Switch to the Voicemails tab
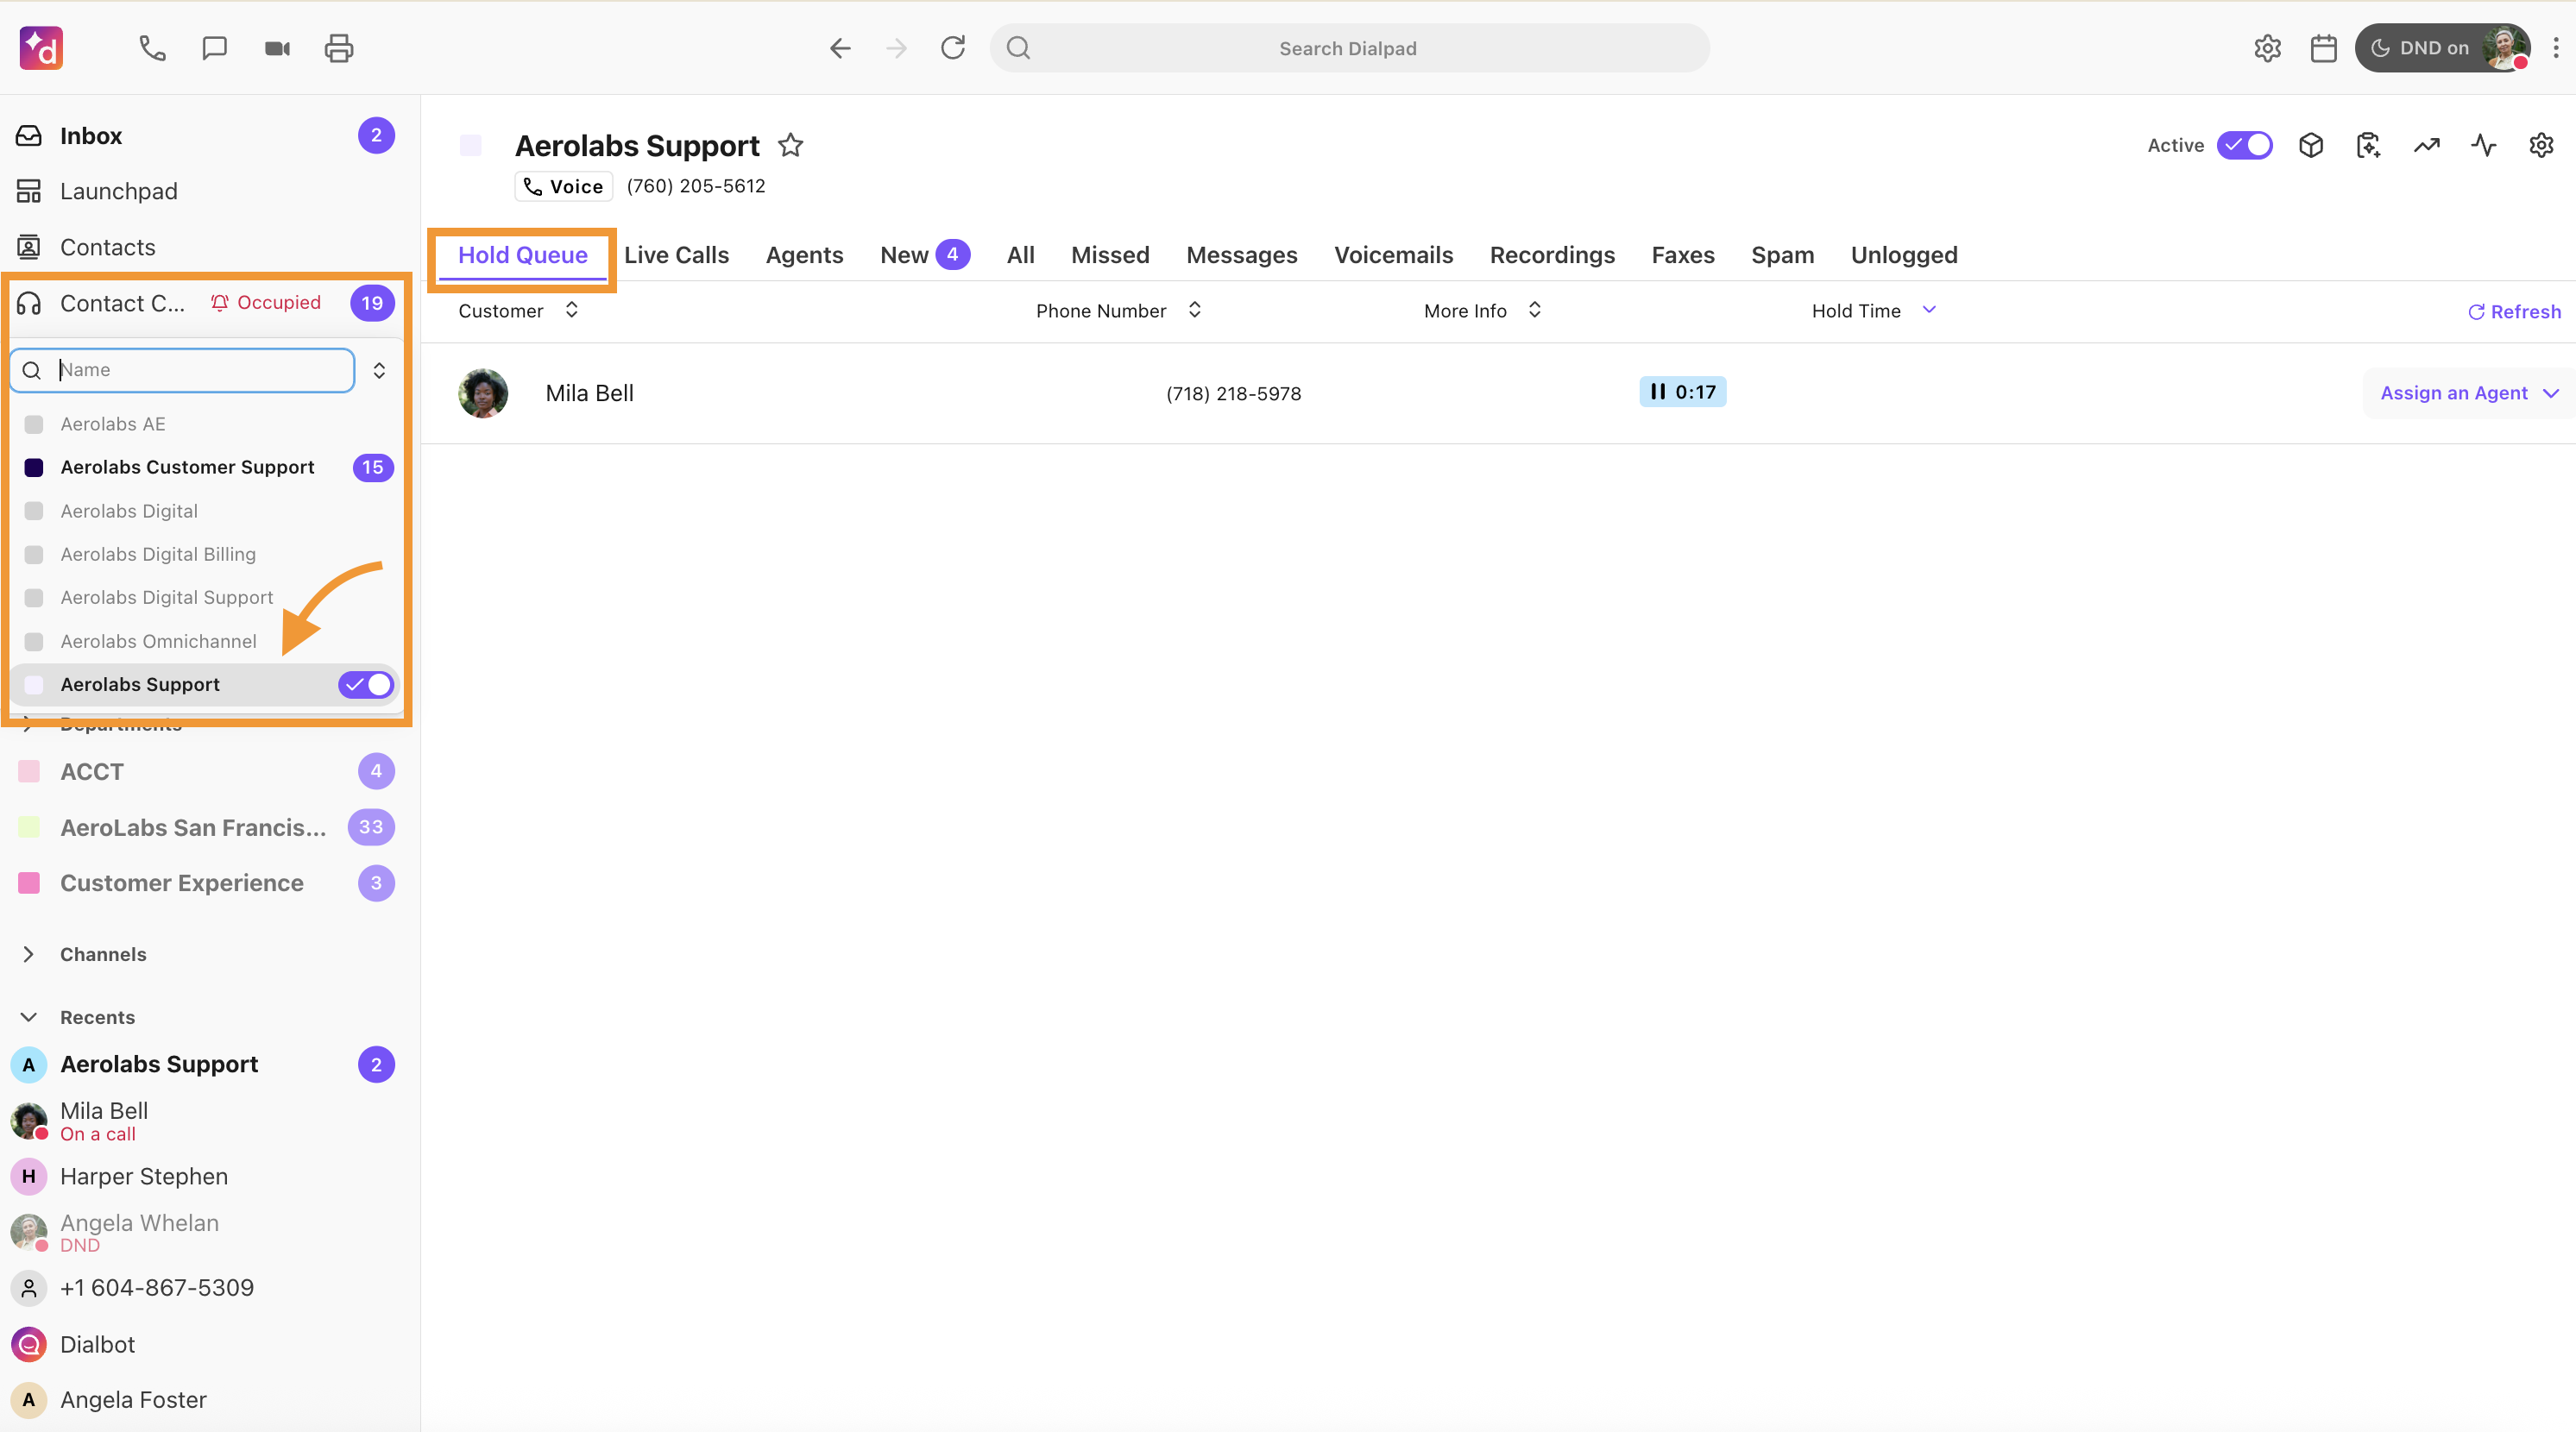The image size is (2576, 1432). coord(1393,254)
